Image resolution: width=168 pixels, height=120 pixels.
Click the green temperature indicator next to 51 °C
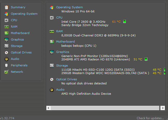[146, 59]
